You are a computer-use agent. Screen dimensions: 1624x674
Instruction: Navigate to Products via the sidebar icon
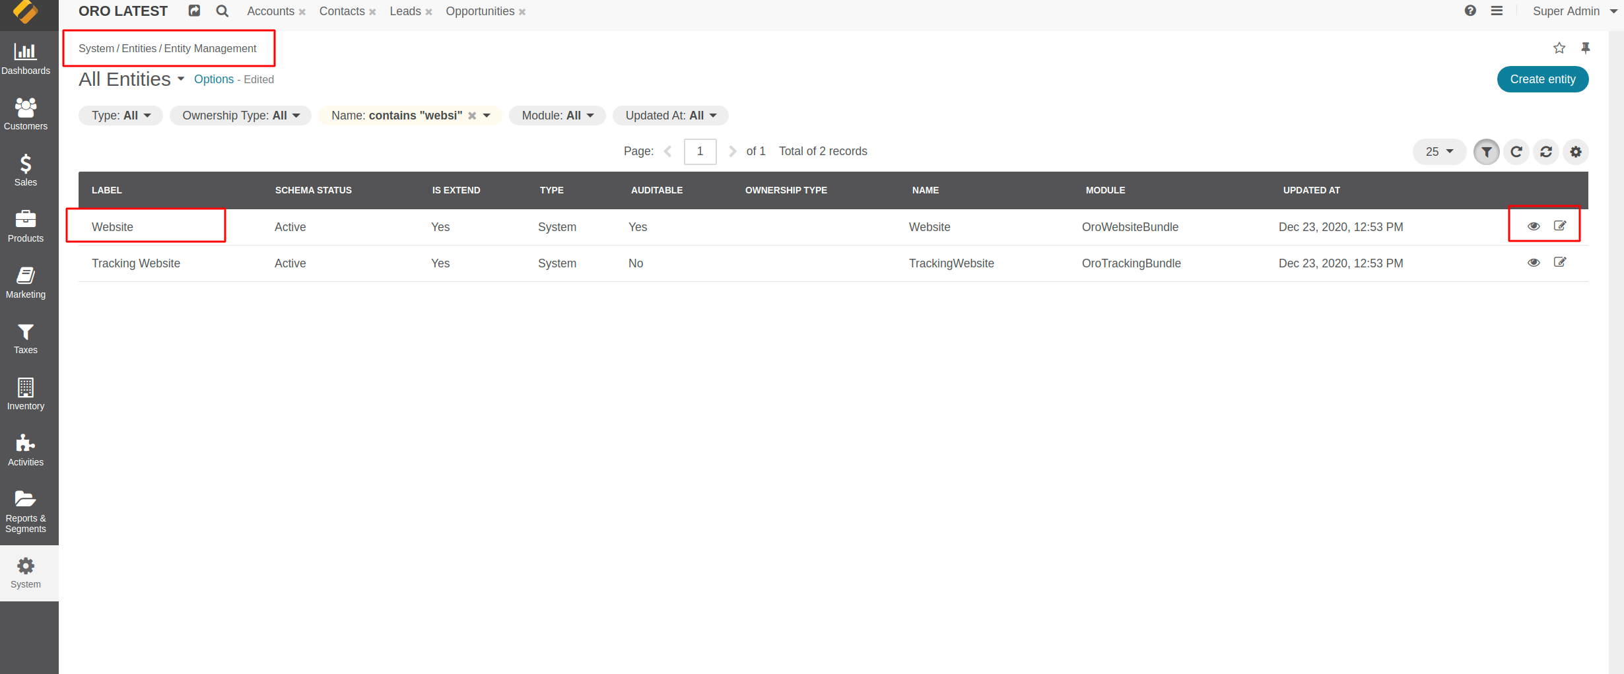click(x=26, y=225)
